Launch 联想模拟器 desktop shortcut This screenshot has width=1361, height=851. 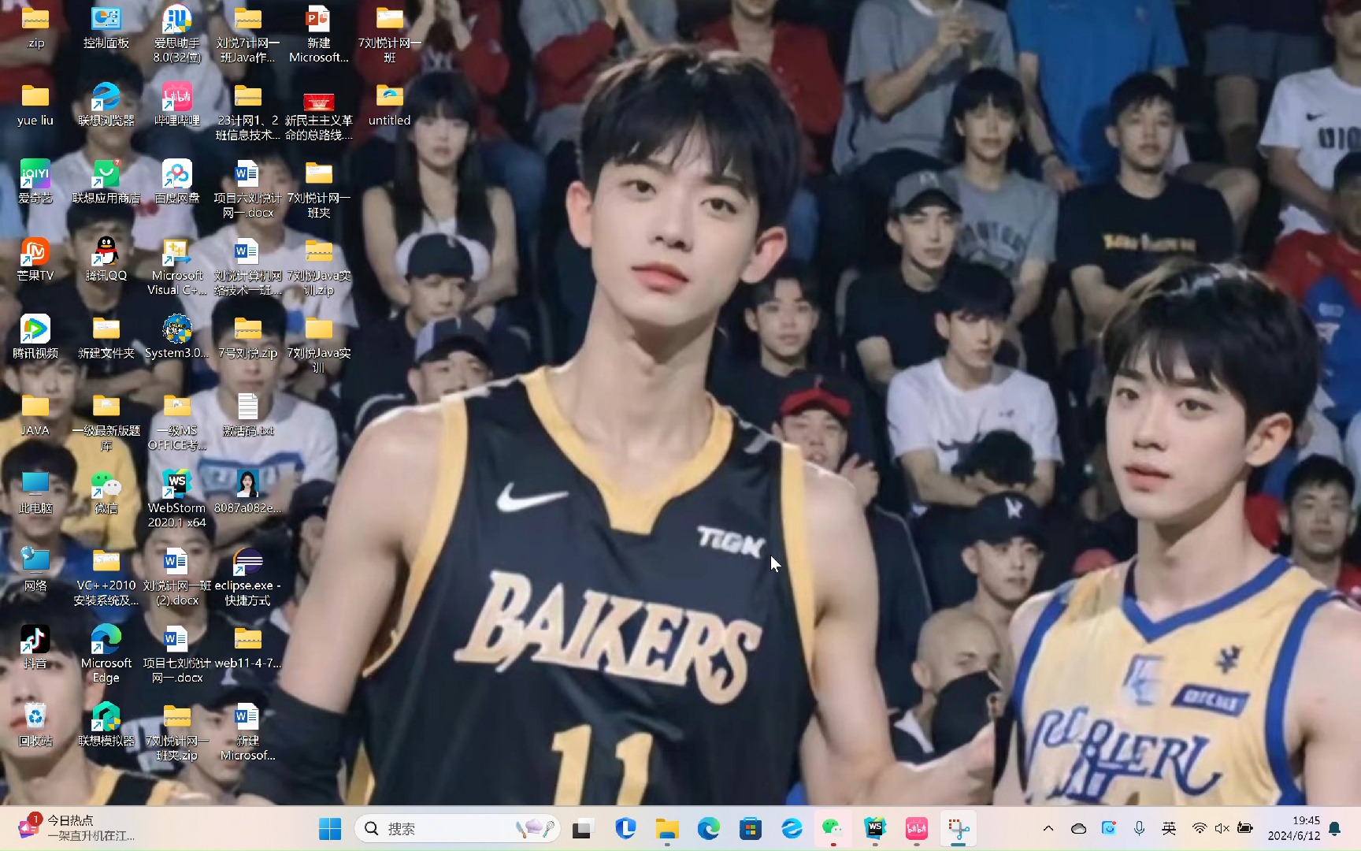[x=106, y=725]
